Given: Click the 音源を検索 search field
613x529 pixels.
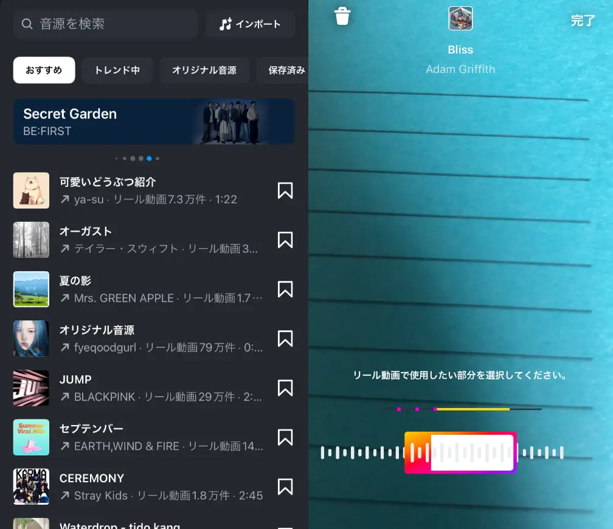Looking at the screenshot, I should click(x=105, y=24).
